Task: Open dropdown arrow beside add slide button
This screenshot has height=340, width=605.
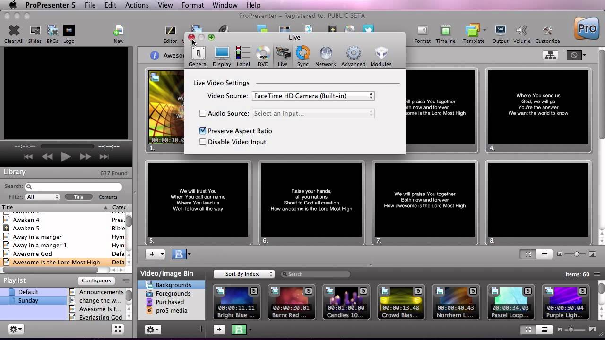Action: 162,254
